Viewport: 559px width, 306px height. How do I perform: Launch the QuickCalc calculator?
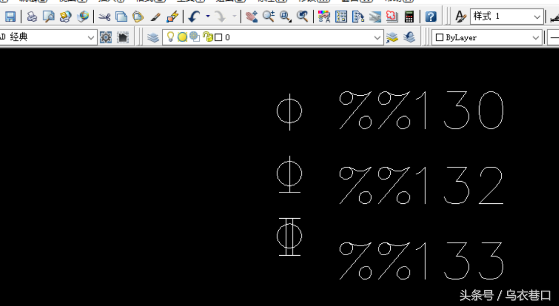[x=410, y=16]
